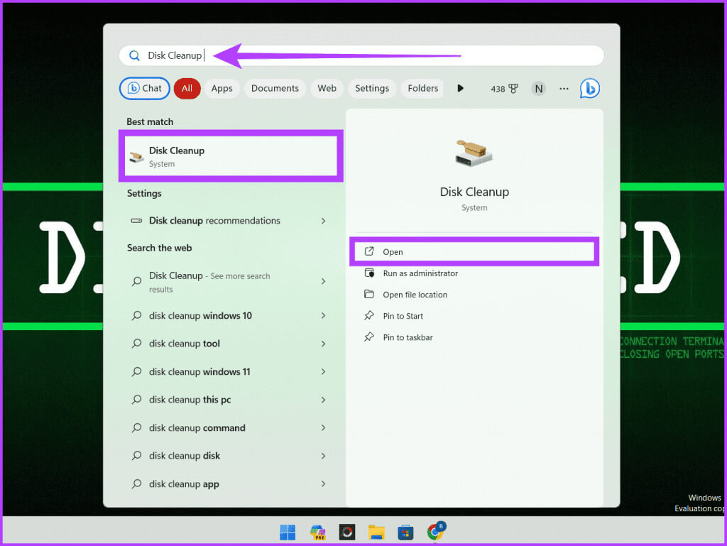Expand chevron beside 'disk cleanup this pc'
Image resolution: width=727 pixels, height=546 pixels.
point(323,400)
